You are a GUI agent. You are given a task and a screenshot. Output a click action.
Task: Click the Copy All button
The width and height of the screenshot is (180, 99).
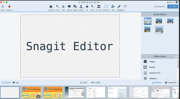pyautogui.click(x=159, y=7)
